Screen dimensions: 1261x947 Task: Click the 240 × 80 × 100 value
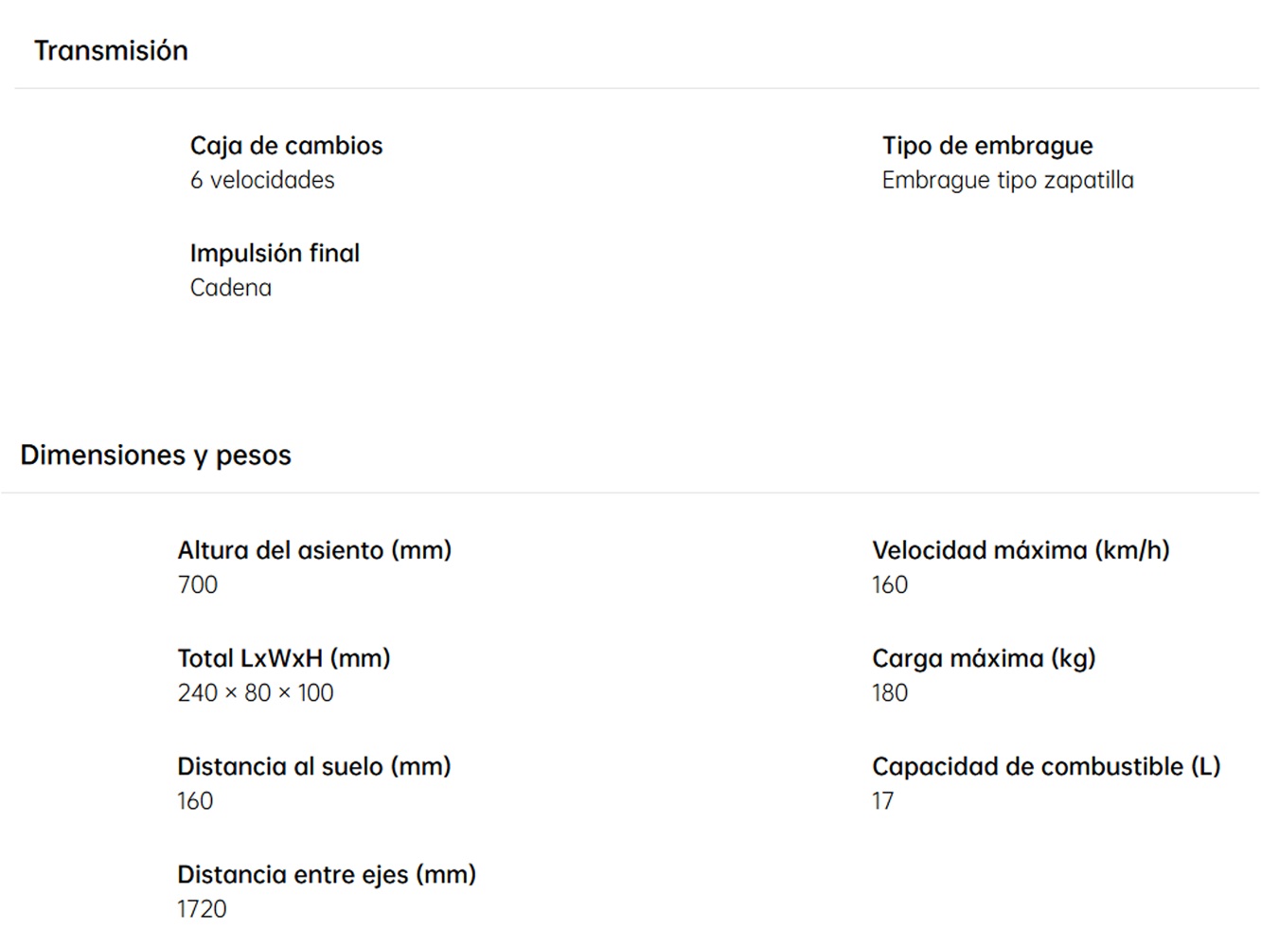256,693
